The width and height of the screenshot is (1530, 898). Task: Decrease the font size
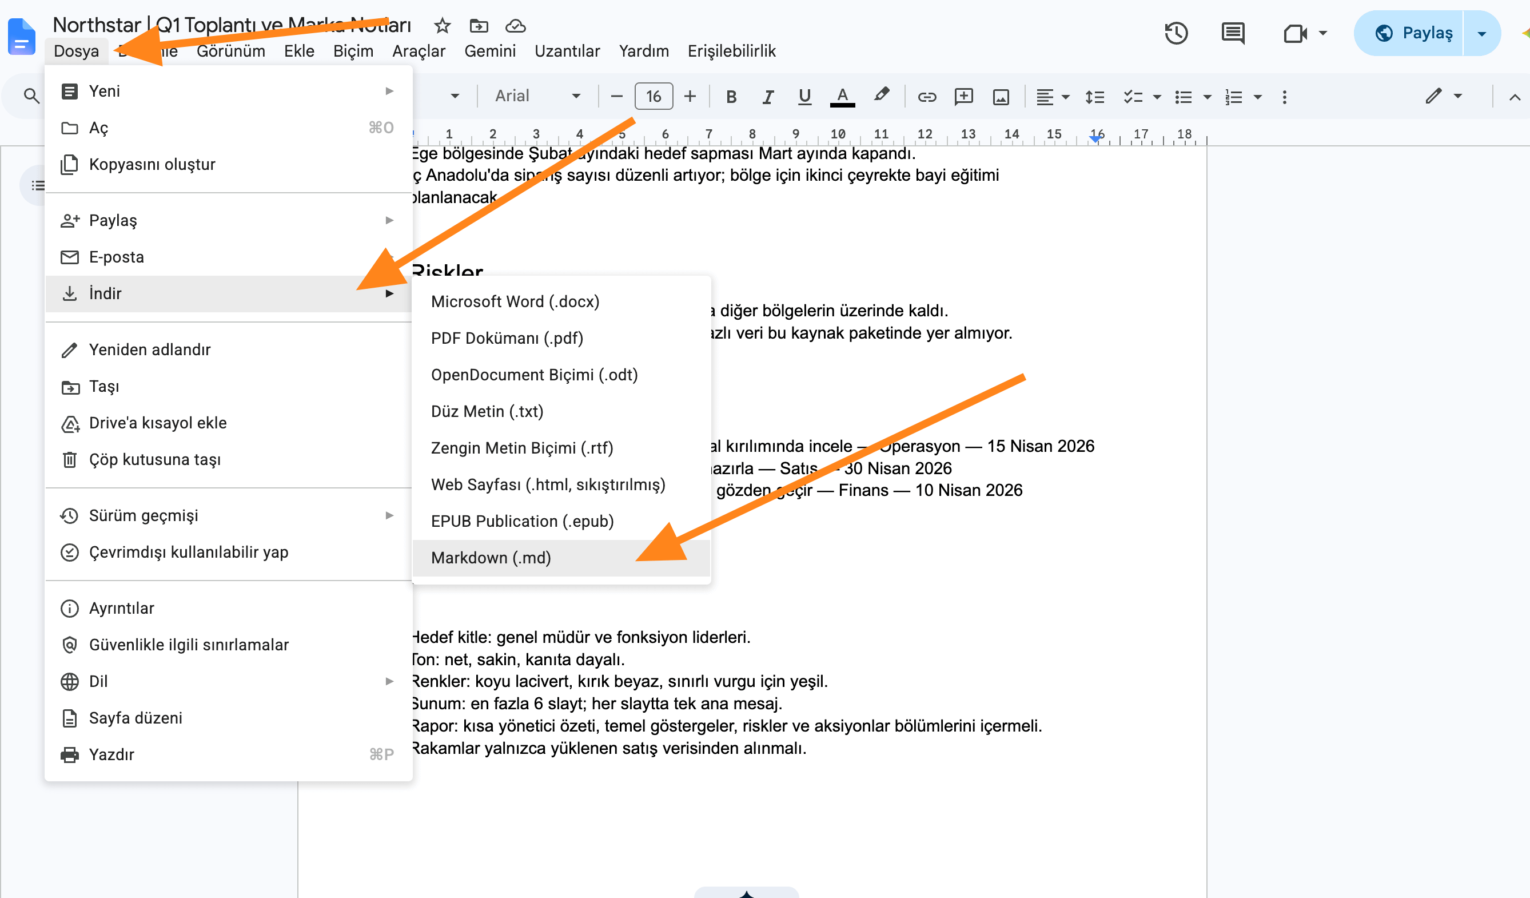[x=616, y=96]
